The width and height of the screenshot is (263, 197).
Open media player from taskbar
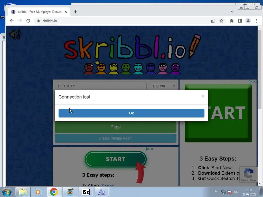click(x=38, y=192)
